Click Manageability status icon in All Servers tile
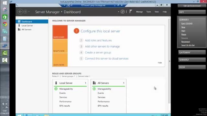The height and width of the screenshot is (116, 207). pos(94,89)
